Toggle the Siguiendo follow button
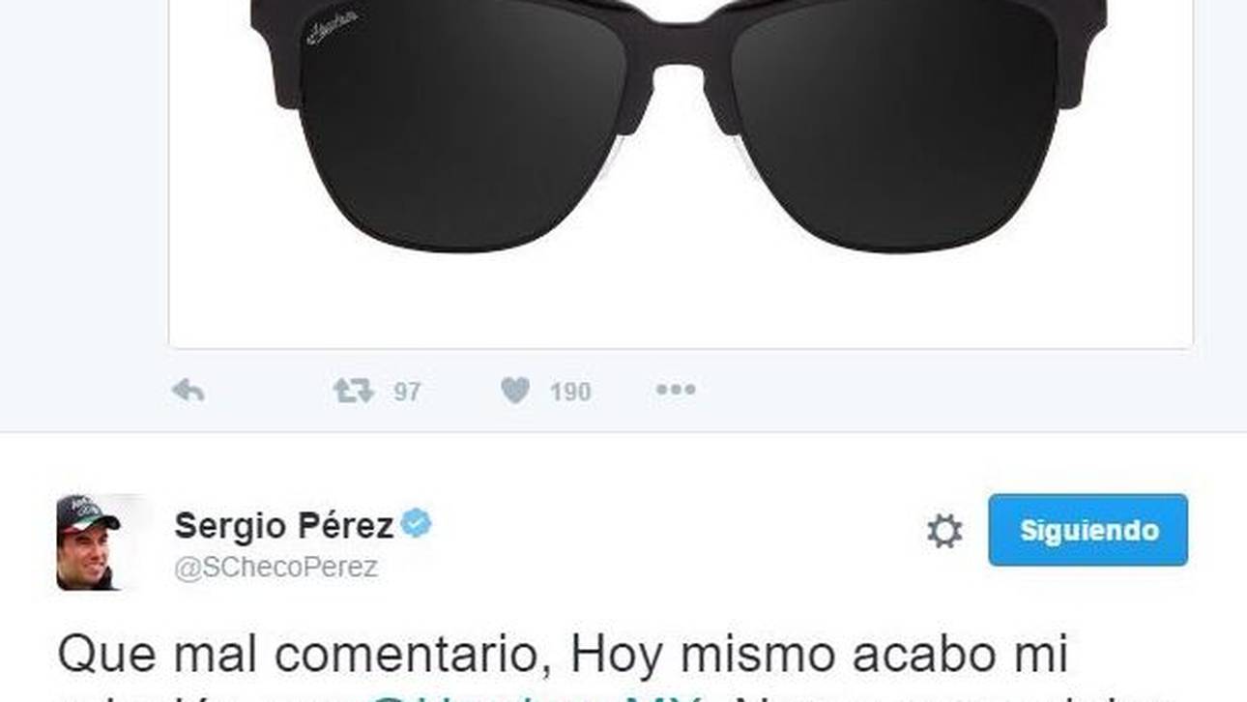The image size is (1247, 702). (1087, 530)
